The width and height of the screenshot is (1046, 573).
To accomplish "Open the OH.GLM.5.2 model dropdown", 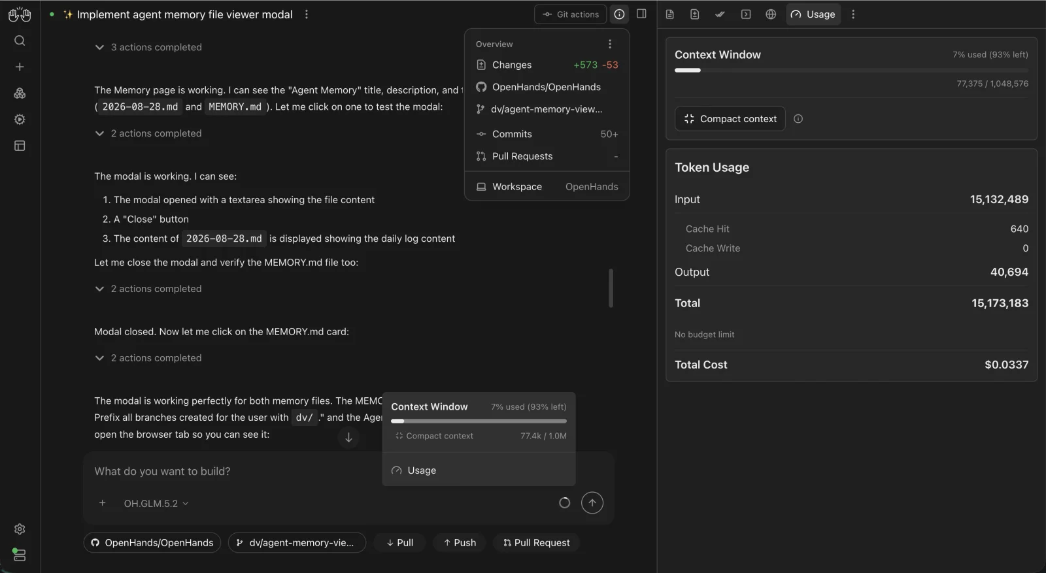I will click(x=156, y=504).
